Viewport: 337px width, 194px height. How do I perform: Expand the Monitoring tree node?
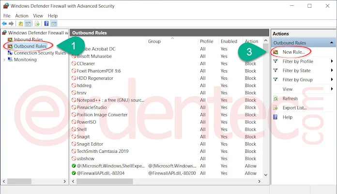[4, 60]
